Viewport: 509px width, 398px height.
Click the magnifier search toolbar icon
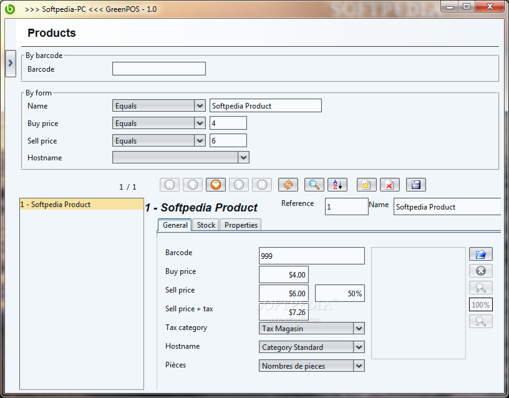[314, 185]
